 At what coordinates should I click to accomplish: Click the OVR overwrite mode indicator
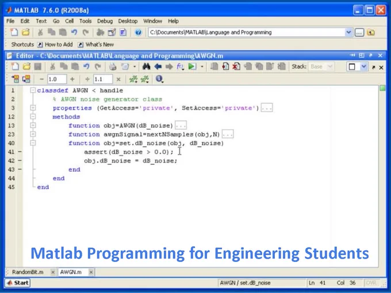tap(371, 283)
